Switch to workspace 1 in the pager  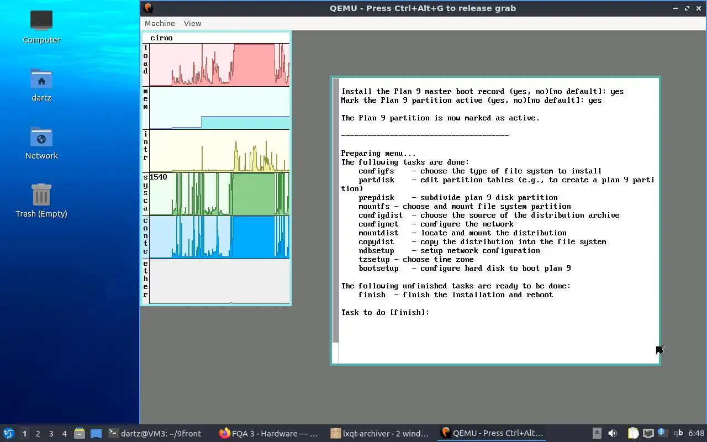[x=24, y=434]
